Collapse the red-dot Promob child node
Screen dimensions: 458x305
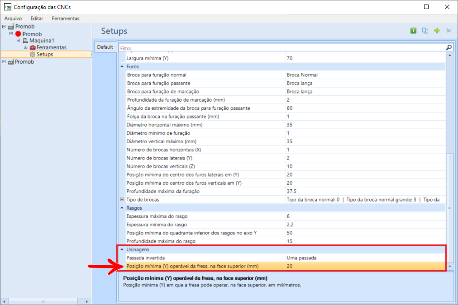pos(11,34)
